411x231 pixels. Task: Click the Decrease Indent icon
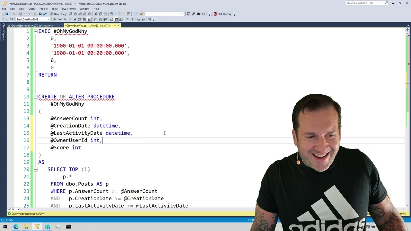139,19
